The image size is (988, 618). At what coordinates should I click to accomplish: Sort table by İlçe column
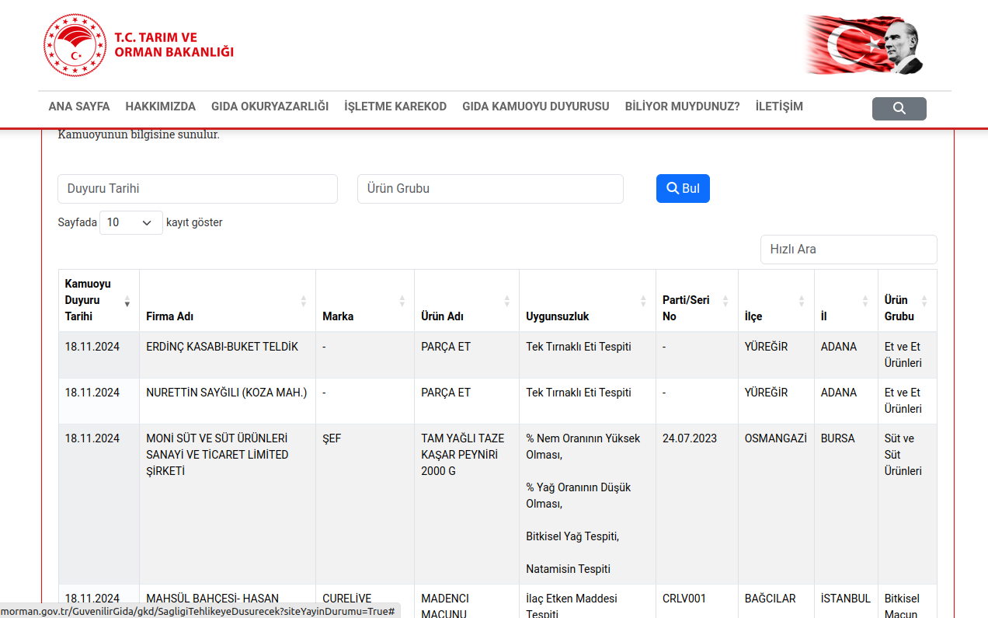click(775, 301)
